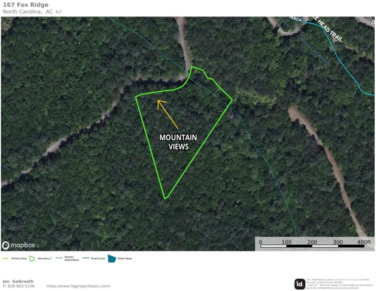Click the Chestnut Cove Branch stream label
Viewport: 376px width, 291px height.
point(314,50)
